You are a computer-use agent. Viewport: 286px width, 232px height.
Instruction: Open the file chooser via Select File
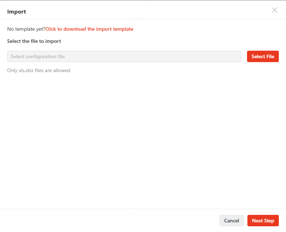point(263,56)
